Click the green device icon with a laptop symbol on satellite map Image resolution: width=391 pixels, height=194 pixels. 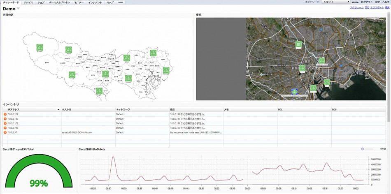pos(298,44)
